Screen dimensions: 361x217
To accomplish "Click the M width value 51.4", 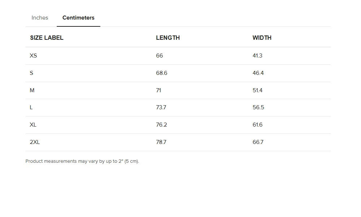I will pos(257,90).
